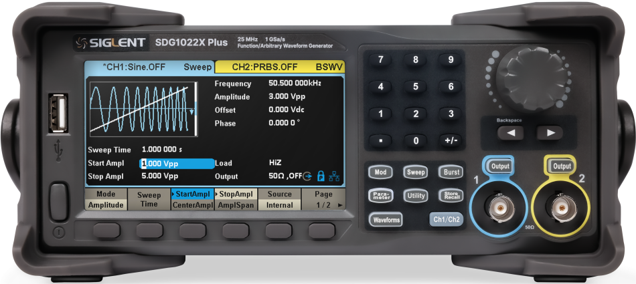Open the Waveforms button

(x=386, y=220)
